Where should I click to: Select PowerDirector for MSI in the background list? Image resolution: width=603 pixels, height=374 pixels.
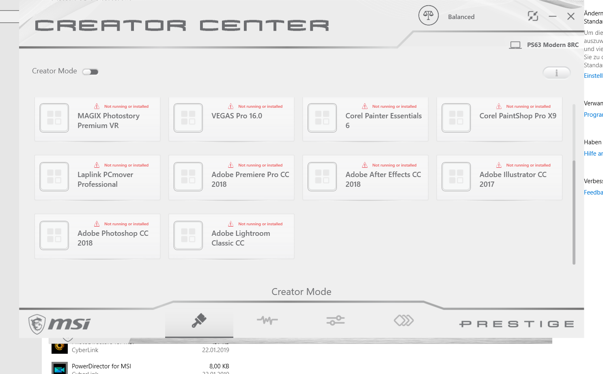[101, 366]
